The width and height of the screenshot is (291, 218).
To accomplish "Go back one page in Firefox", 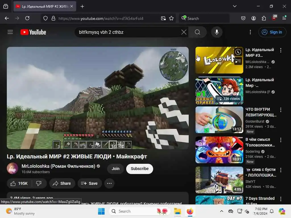I will click(7, 18).
